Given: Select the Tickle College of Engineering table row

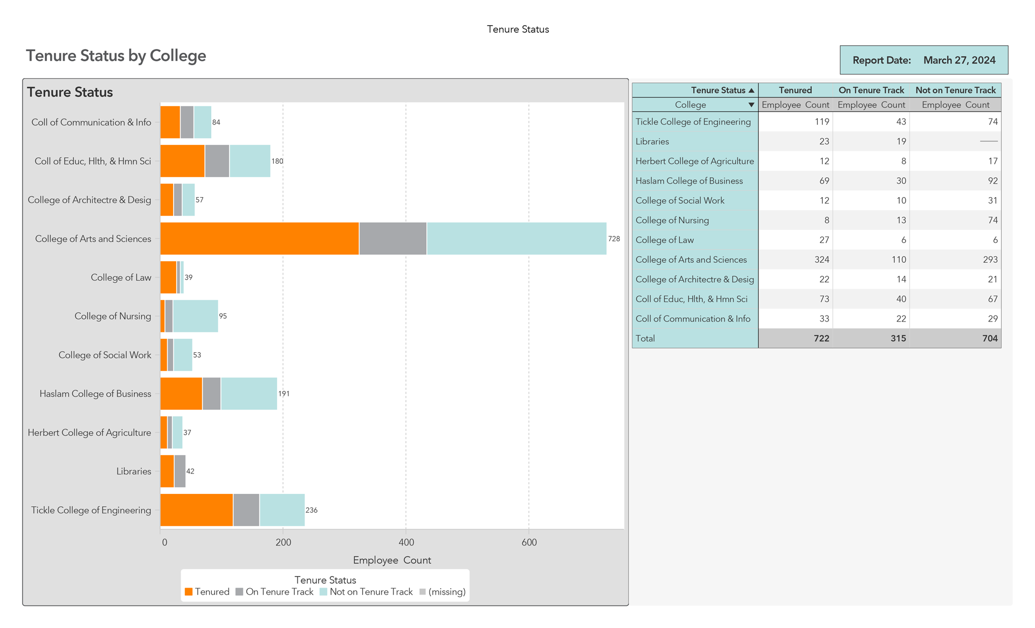Looking at the screenshot, I should click(x=693, y=122).
